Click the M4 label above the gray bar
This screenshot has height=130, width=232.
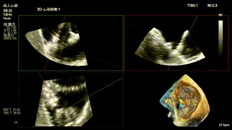[x=221, y=15]
